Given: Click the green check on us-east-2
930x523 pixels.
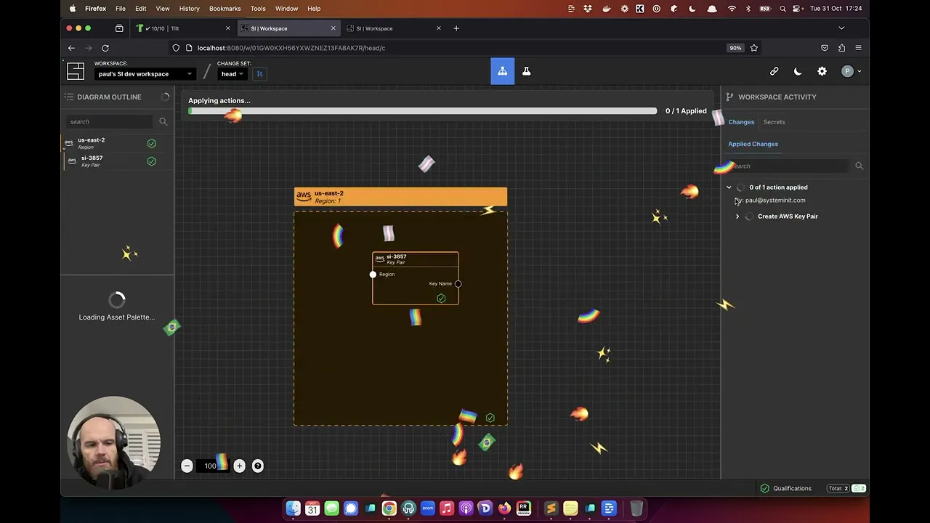Looking at the screenshot, I should pyautogui.click(x=151, y=143).
